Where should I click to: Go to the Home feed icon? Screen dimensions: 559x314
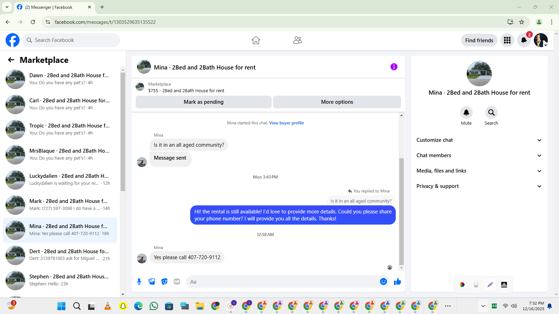point(256,40)
